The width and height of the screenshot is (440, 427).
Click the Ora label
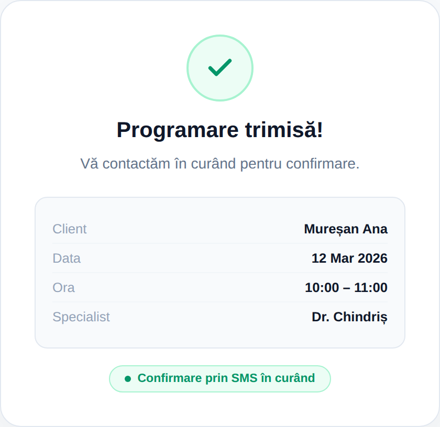click(x=64, y=287)
